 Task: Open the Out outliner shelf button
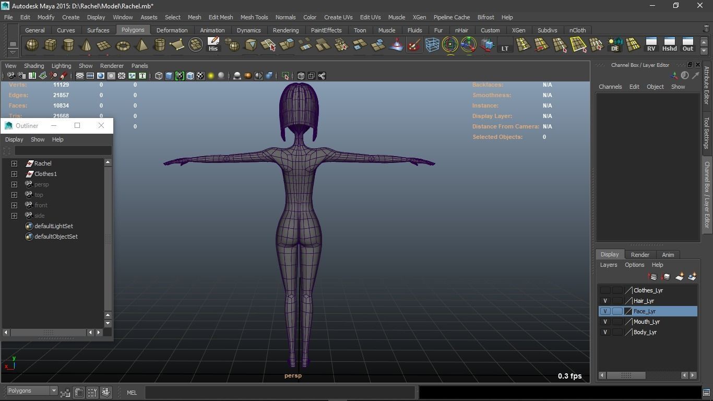coord(688,45)
